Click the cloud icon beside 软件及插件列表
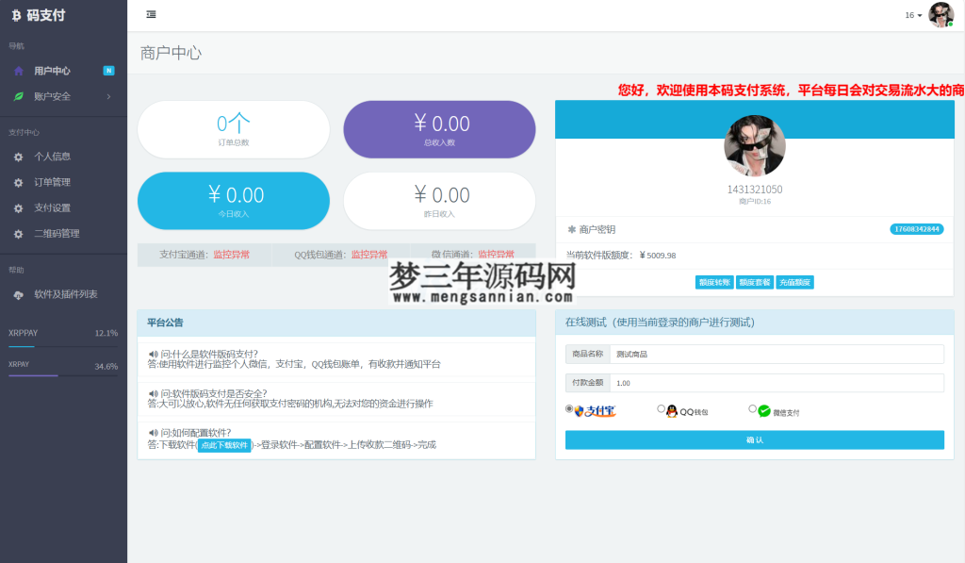 [19, 295]
